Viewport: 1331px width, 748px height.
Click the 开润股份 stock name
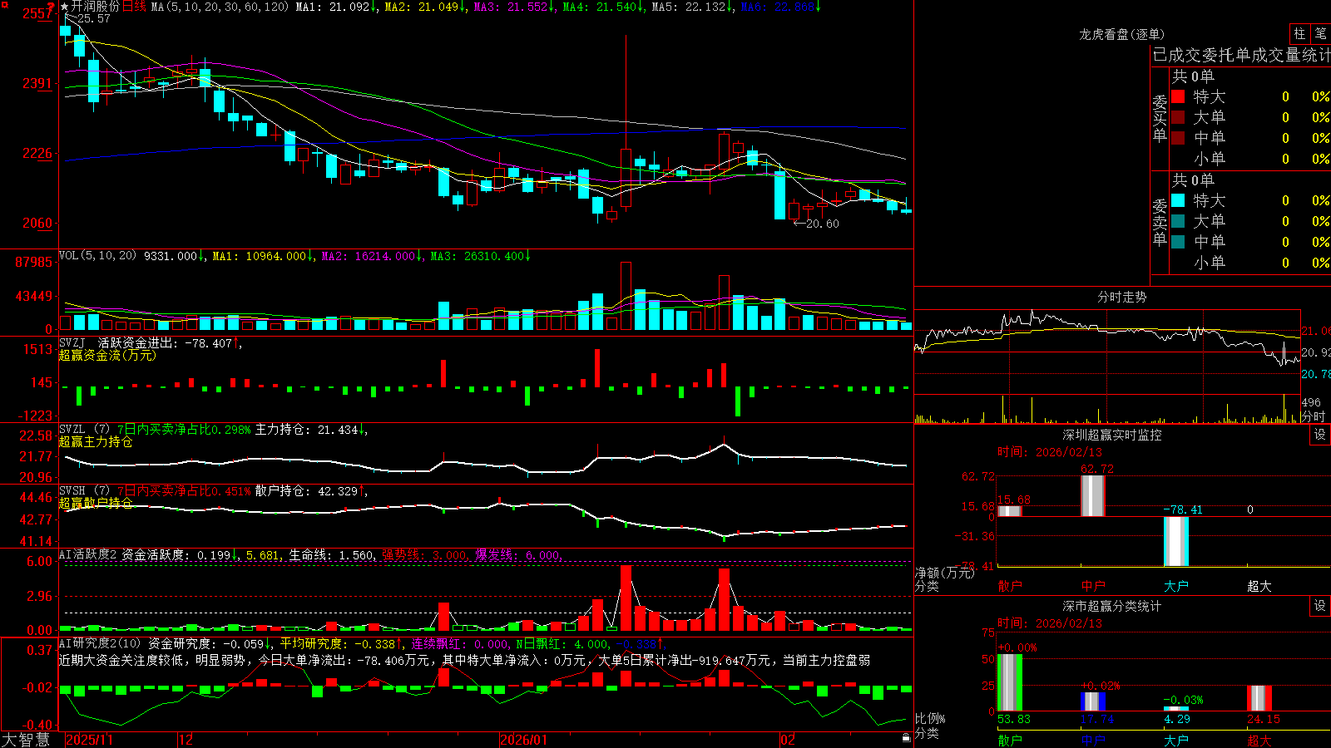[x=96, y=7]
